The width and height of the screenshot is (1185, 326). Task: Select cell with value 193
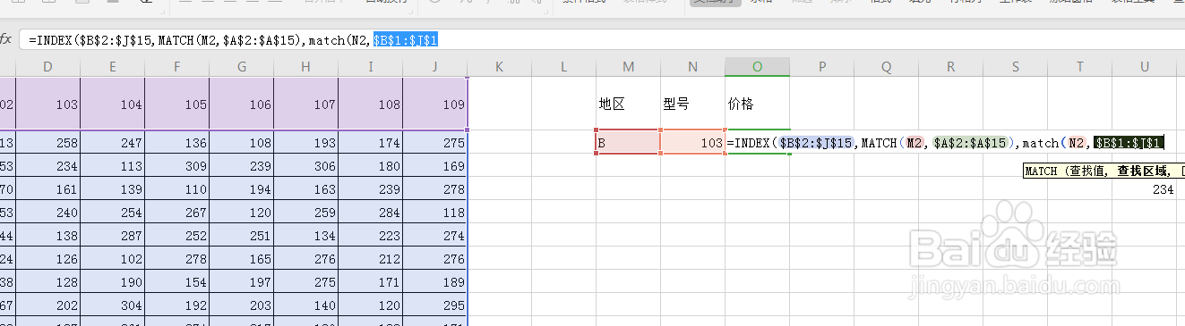(x=305, y=142)
